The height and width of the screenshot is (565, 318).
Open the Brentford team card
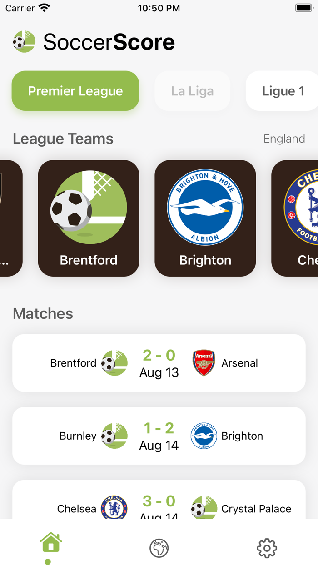[88, 218]
